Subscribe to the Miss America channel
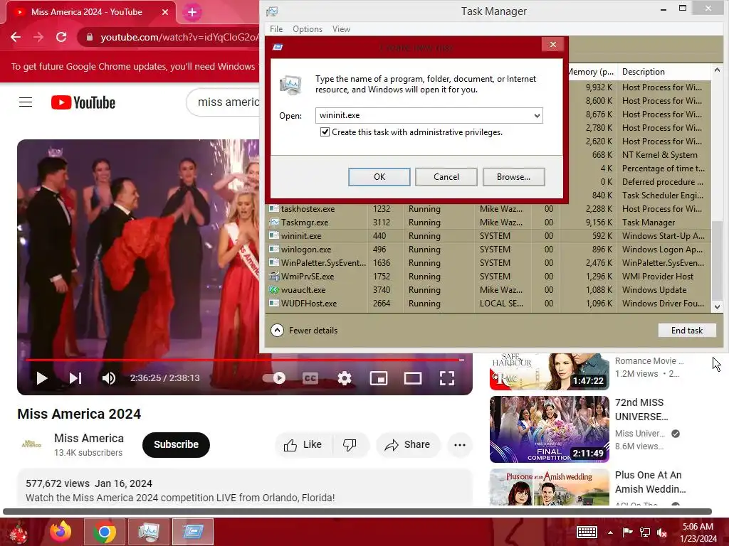Screen dimensions: 729x546 click(x=177, y=445)
